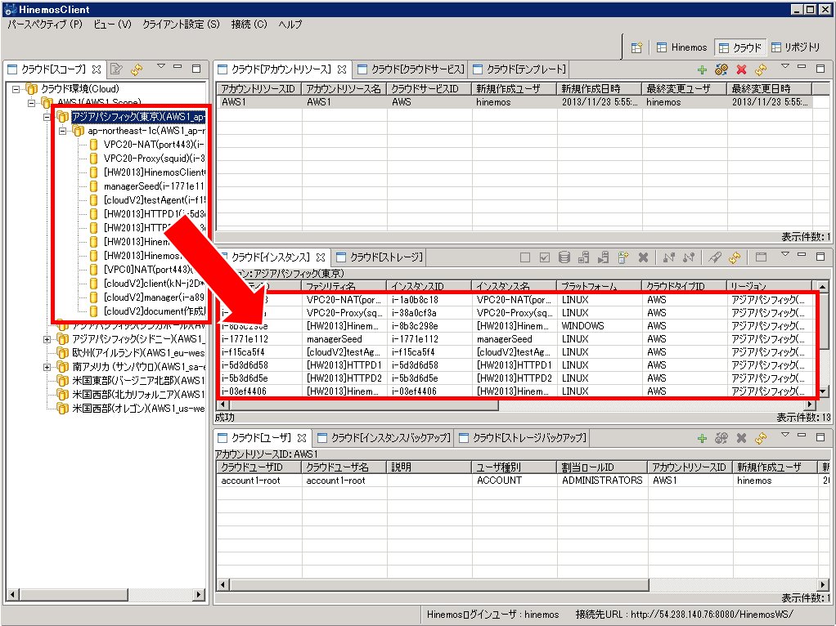Collapse the アジアパシフィック(東京) tree node

[x=47, y=117]
